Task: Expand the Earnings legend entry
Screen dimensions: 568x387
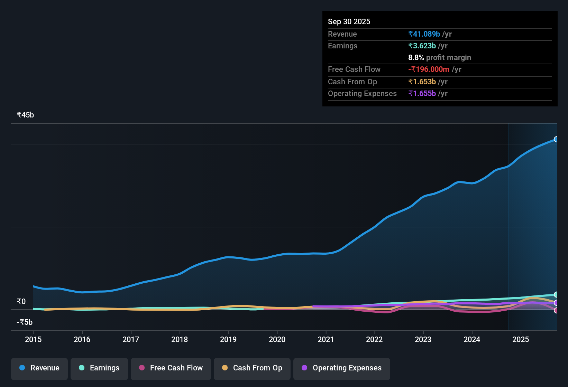Action: [99, 368]
